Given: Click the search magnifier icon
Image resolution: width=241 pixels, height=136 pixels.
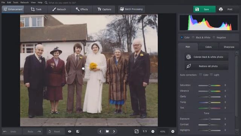Looking at the screenshot, I should pyautogui.click(x=46, y=3).
